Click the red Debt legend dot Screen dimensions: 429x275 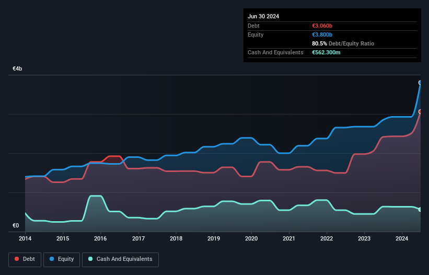coord(17,259)
